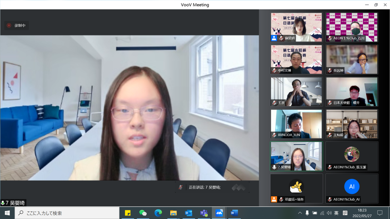Click the green mic icon beside bottom-left speaker name
This screenshot has height=219, width=390.
click(x=3, y=203)
